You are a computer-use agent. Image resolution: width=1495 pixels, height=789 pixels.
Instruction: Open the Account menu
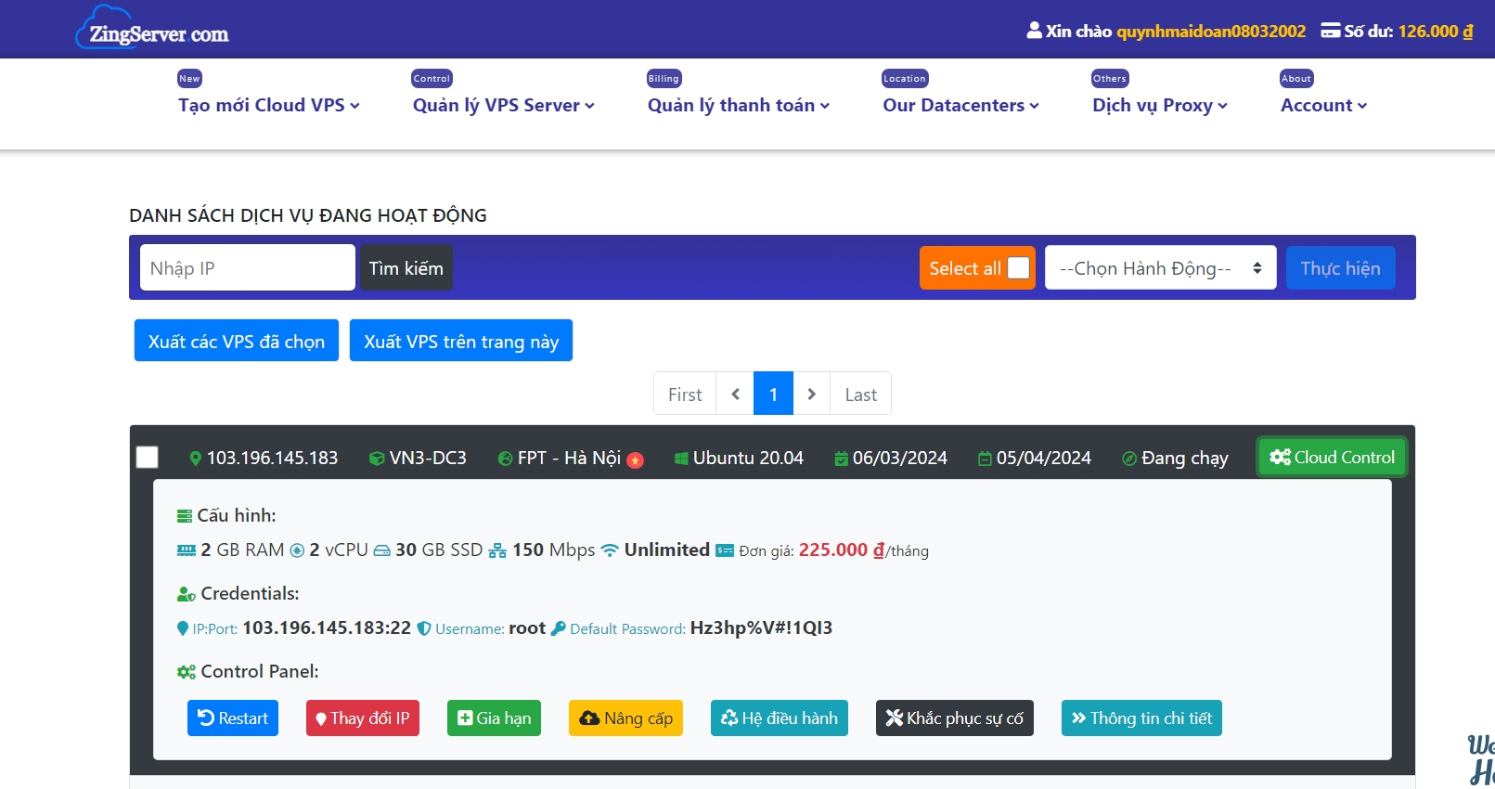(1323, 106)
